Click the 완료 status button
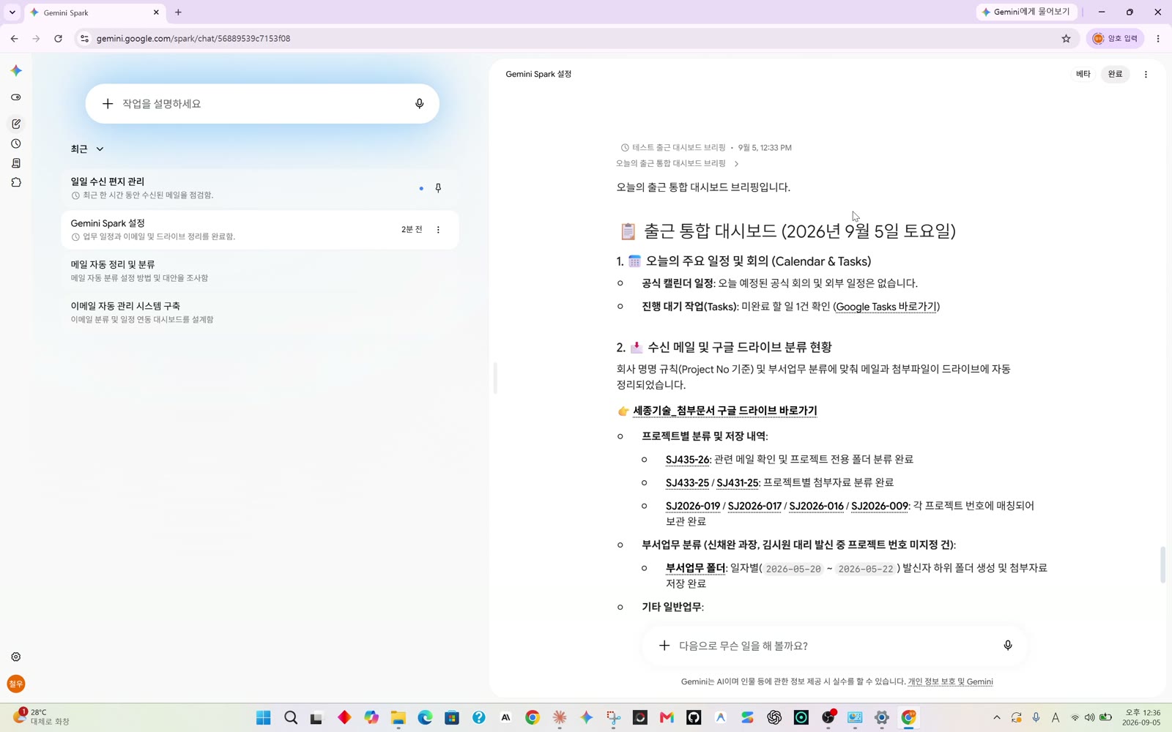This screenshot has width=1172, height=732. point(1115,74)
